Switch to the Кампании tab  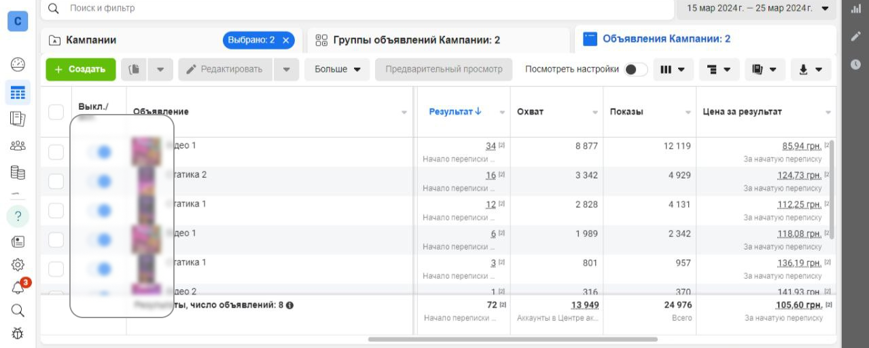pos(90,40)
